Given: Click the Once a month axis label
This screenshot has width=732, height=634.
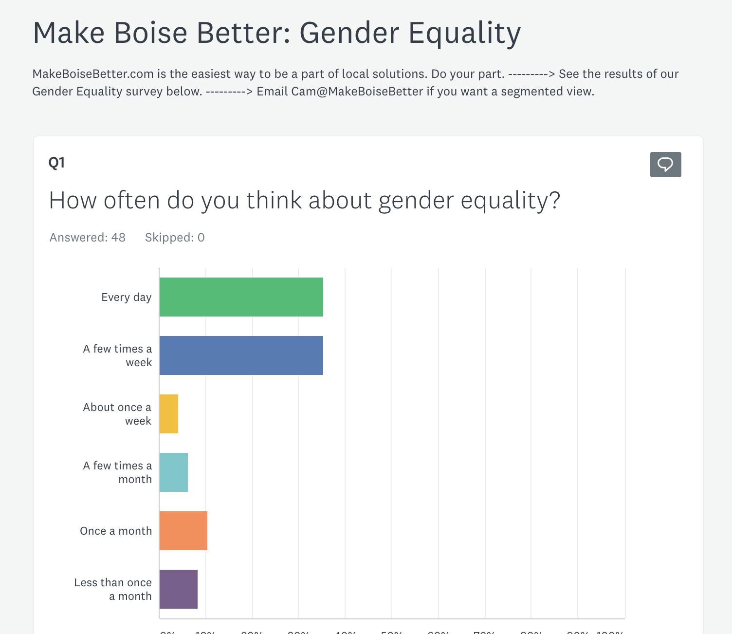Looking at the screenshot, I should coord(116,531).
